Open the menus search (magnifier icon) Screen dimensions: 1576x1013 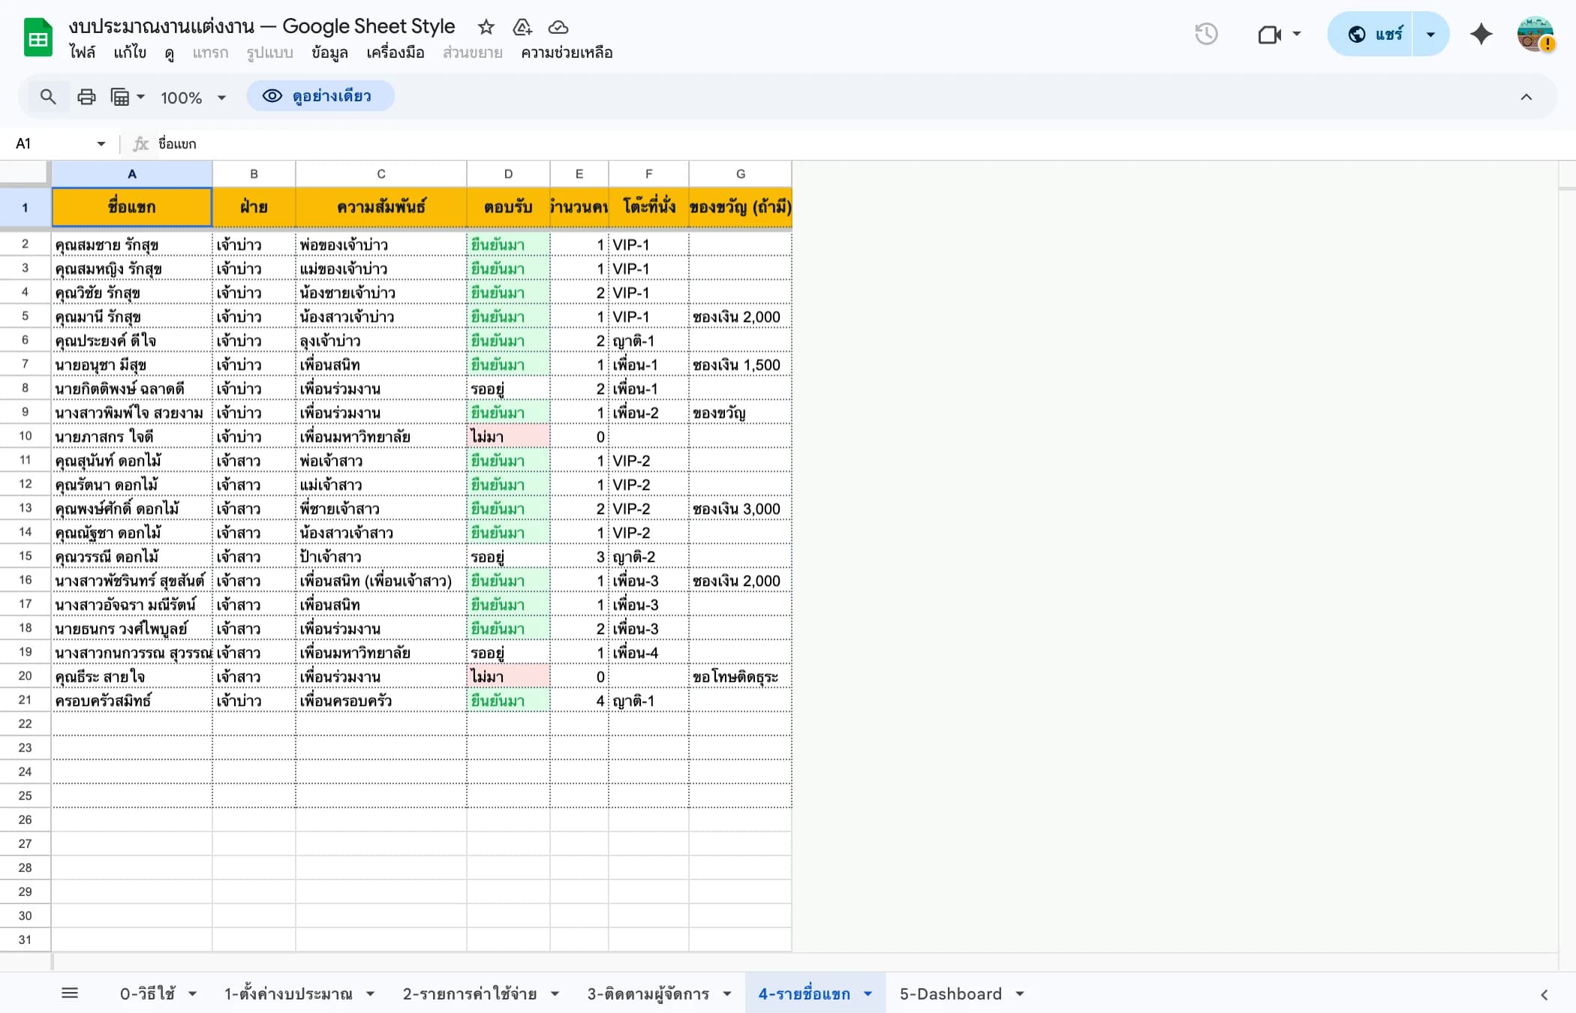[48, 96]
